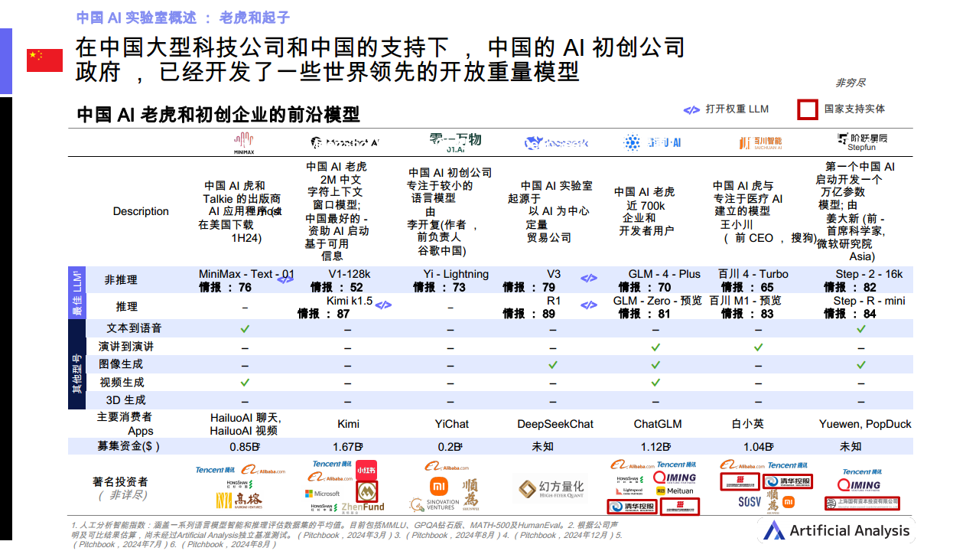Click the 'Description' row label
Image resolution: width=979 pixels, height=551 pixels.
pyautogui.click(x=141, y=211)
